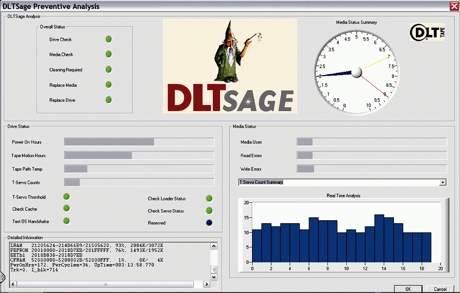Screen dimensions: 460x293
Task: Click the DLT Tape logo
Action: (x=427, y=32)
